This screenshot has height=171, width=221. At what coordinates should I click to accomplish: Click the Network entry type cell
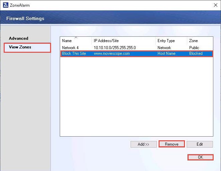(x=164, y=48)
